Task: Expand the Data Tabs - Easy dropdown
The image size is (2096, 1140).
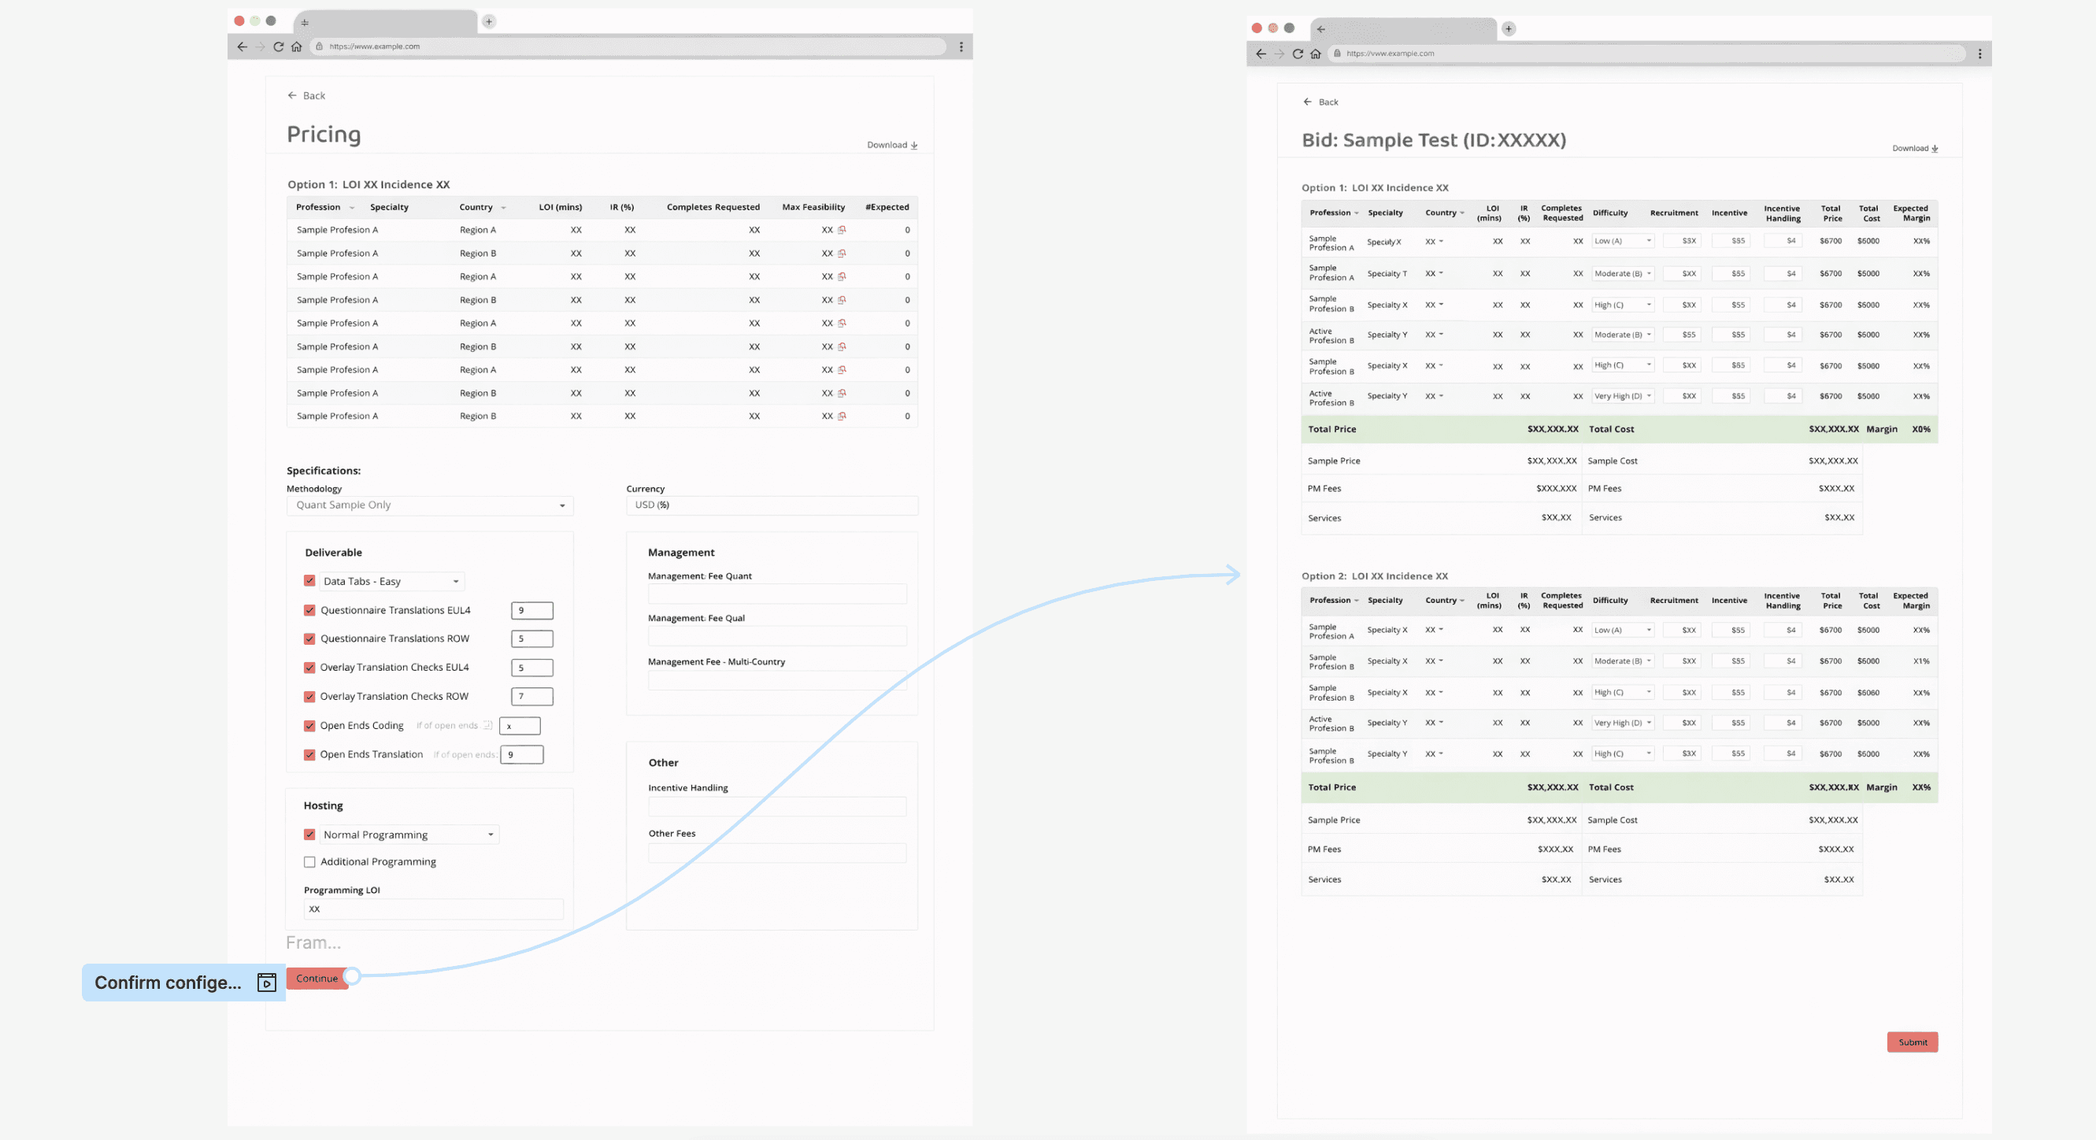Action: click(x=391, y=581)
